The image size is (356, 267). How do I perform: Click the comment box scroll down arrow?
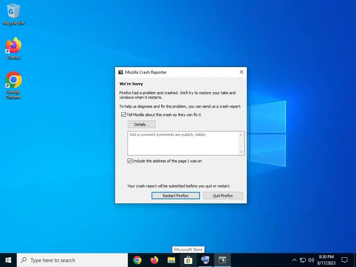241,152
